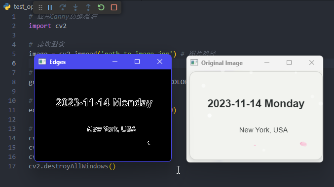
Task: Click the Step Over debug icon
Action: tap(63, 7)
